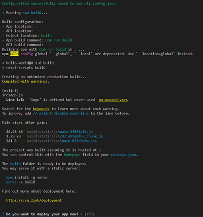
Task: Click the '--location=global' text
Action: click(156, 54)
